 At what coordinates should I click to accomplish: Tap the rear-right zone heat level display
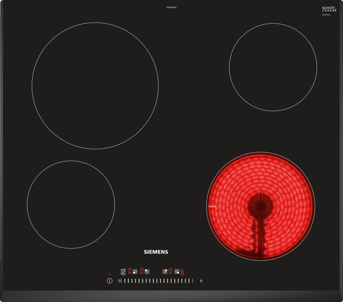tap(170, 271)
